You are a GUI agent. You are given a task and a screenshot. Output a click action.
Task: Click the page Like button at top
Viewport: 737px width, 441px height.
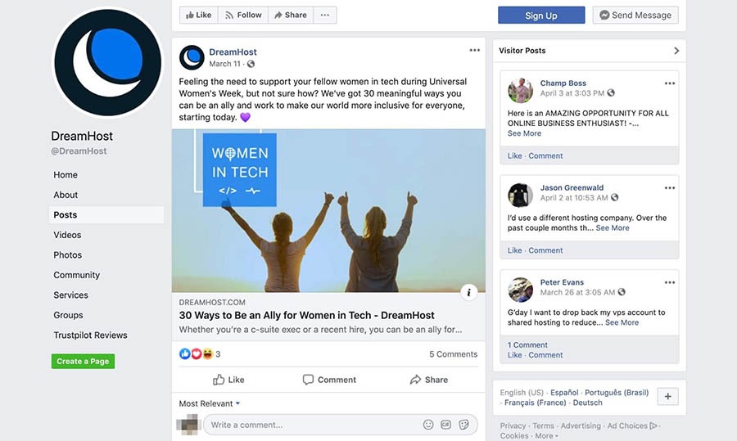pos(198,15)
